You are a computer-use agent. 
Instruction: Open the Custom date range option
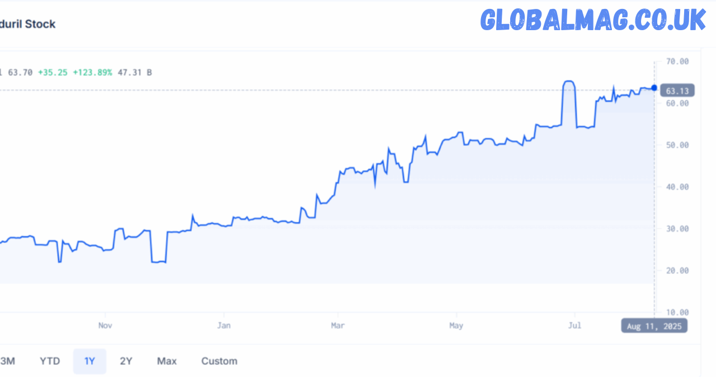click(x=219, y=361)
